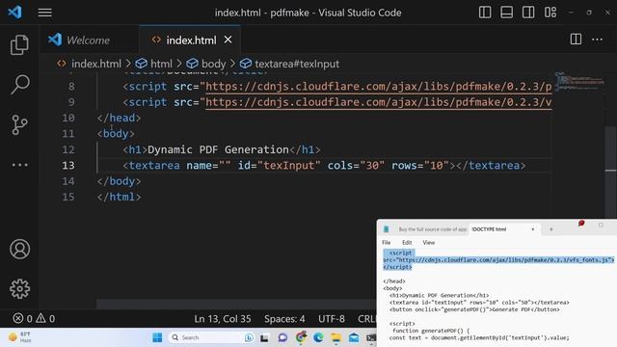Open the Accounts menu

[x=19, y=249]
